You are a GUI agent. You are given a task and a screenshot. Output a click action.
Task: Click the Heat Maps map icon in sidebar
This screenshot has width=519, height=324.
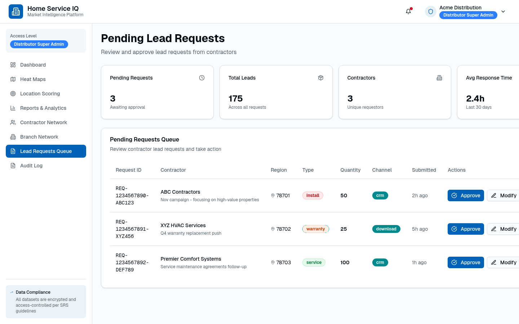click(x=13, y=79)
